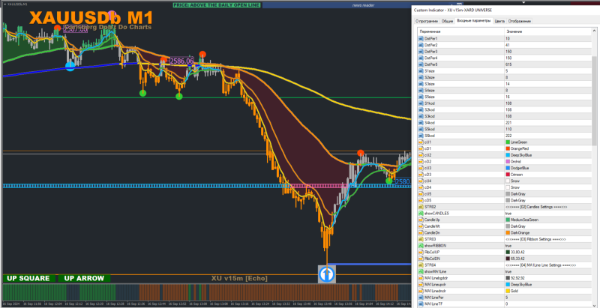Click the RibColDN dark maroon swatch

pyautogui.click(x=508, y=259)
